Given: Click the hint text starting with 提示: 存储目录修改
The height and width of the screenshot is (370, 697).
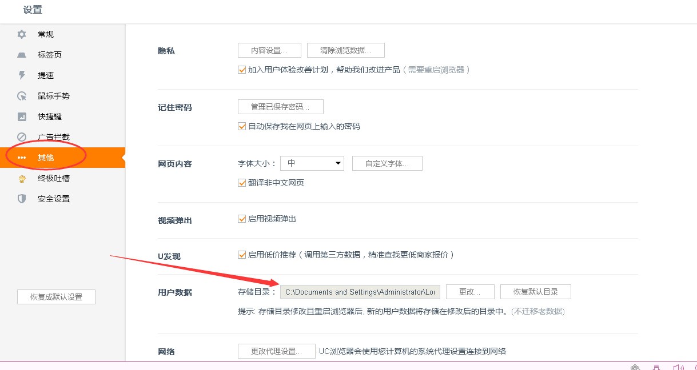Looking at the screenshot, I should [401, 312].
